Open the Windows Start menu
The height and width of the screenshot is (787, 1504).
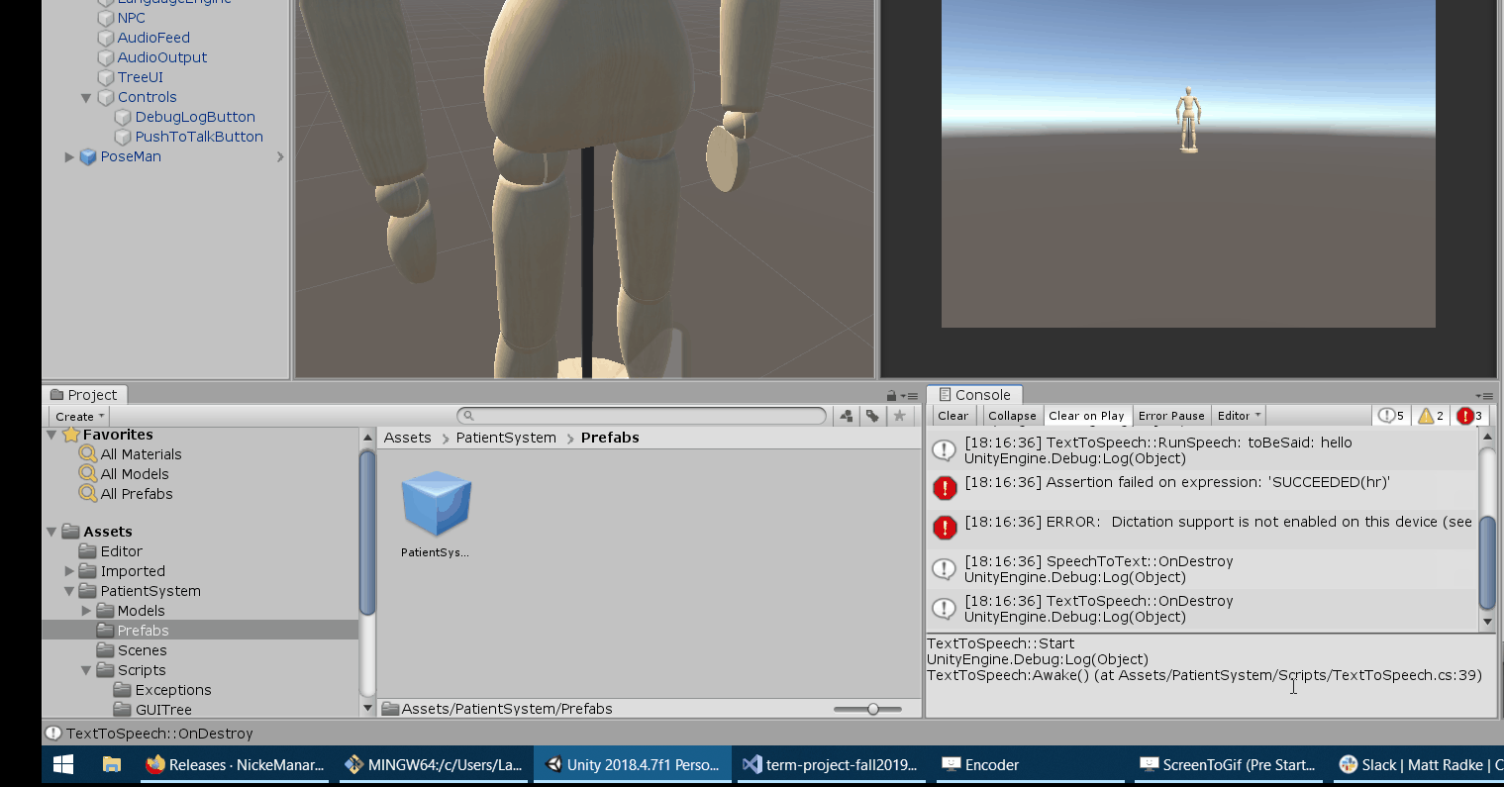point(63,765)
